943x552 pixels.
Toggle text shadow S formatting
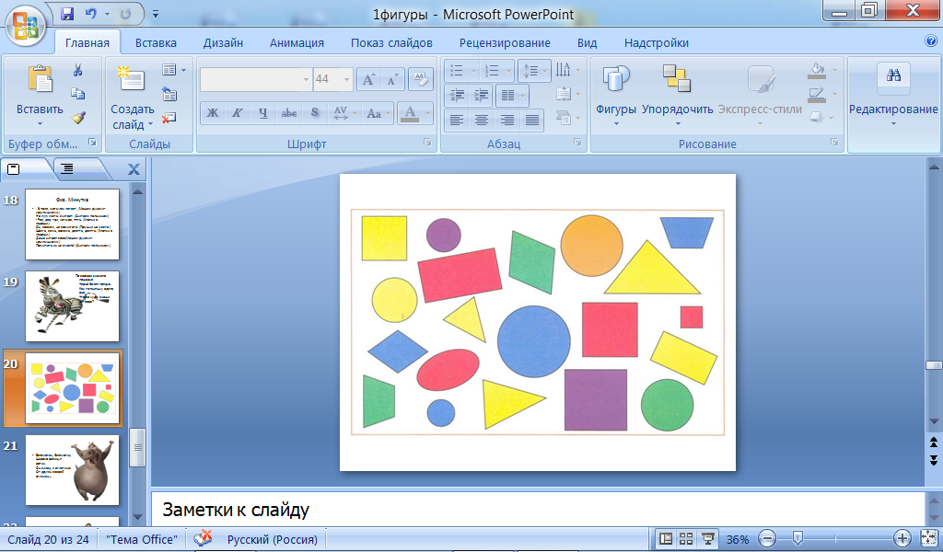(x=315, y=113)
